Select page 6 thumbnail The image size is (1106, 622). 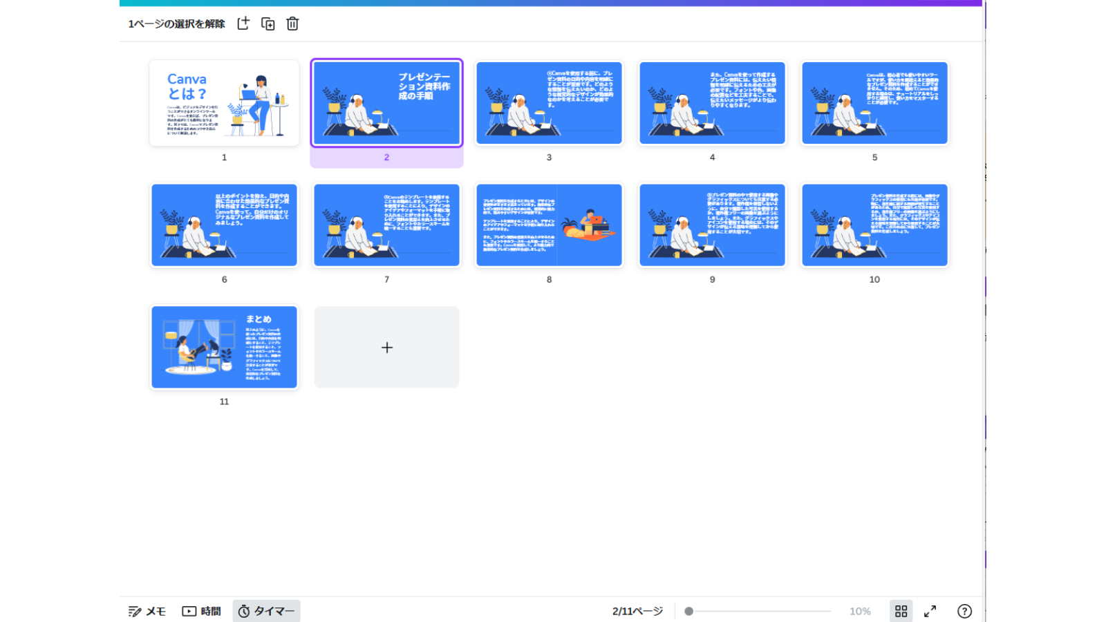coord(224,225)
